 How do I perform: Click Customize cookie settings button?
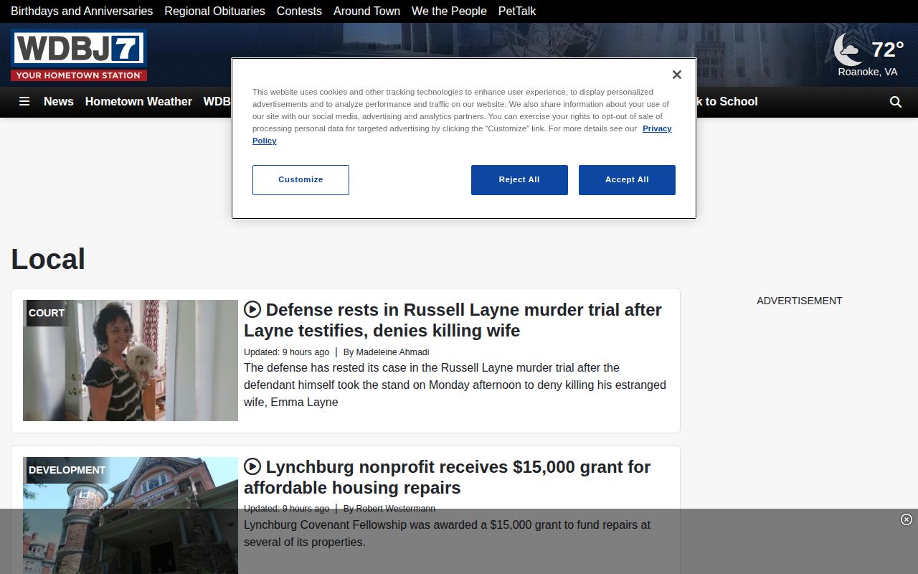coord(301,180)
